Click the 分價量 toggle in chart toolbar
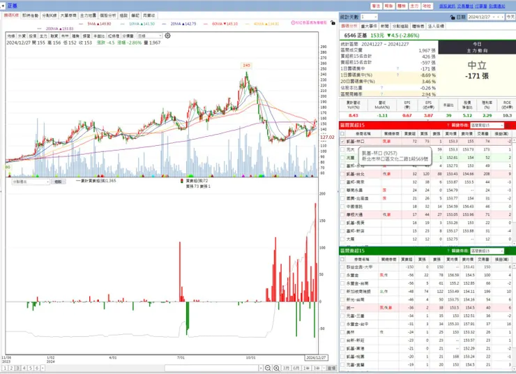516x374 pixels. click(x=128, y=36)
